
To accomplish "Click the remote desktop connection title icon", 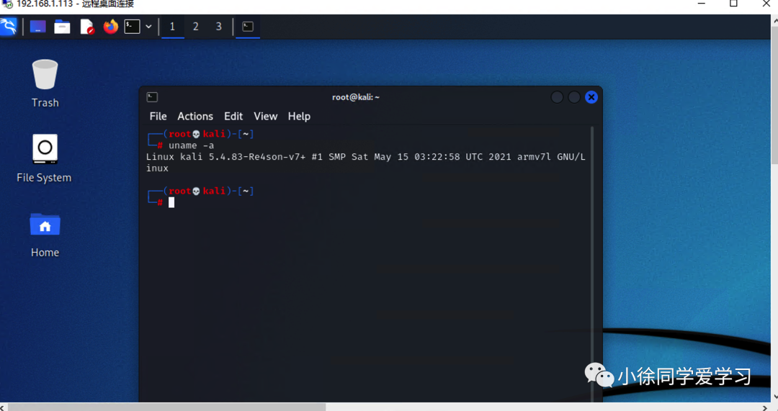I will pyautogui.click(x=7, y=4).
